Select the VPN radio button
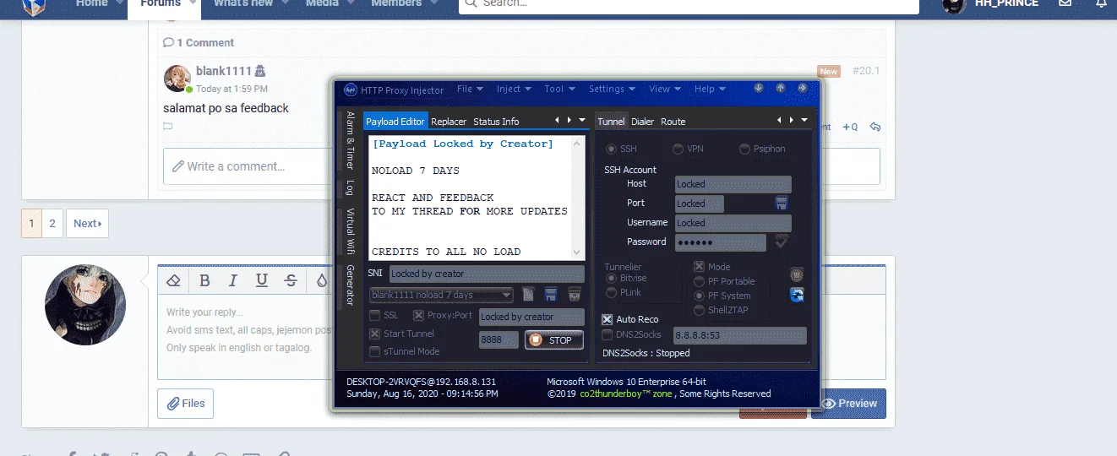 click(x=678, y=149)
